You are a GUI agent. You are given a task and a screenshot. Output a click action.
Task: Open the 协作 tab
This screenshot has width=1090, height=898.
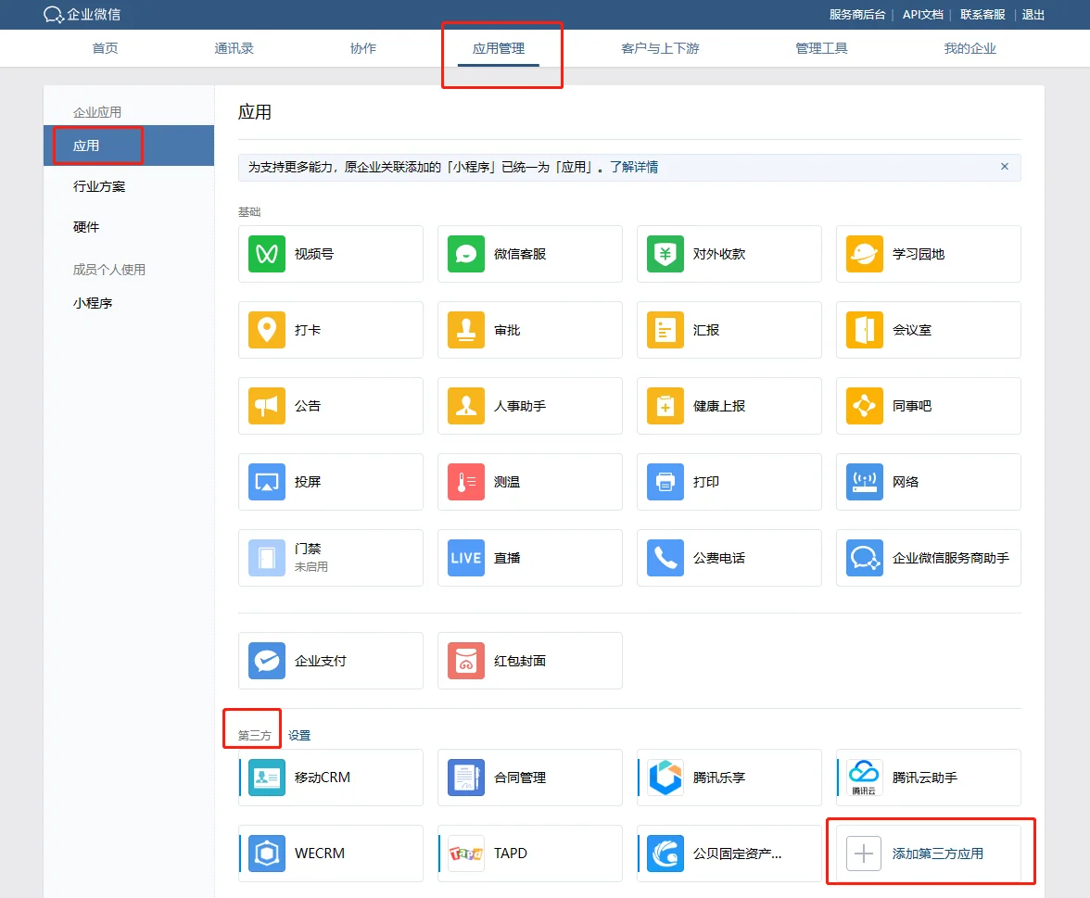(363, 48)
